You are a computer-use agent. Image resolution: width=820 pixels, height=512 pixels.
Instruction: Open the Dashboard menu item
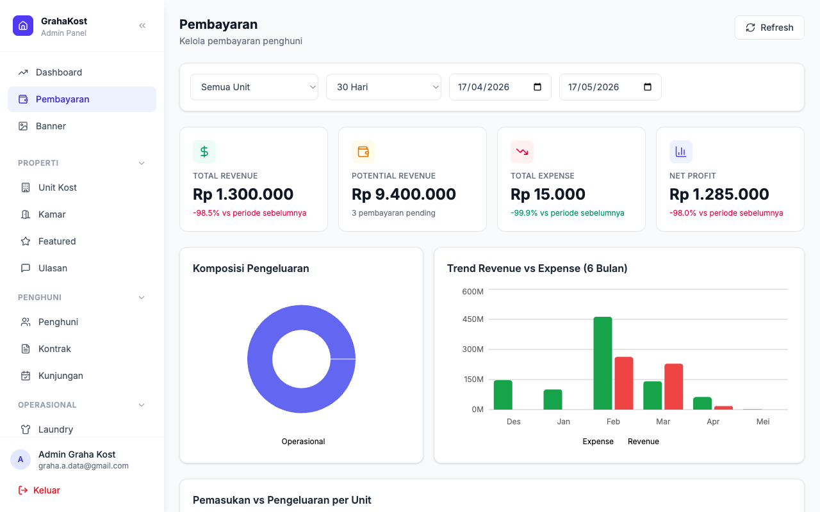pos(82,72)
